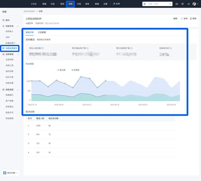Open 线索公海 in the sidebar

tap(9, 65)
